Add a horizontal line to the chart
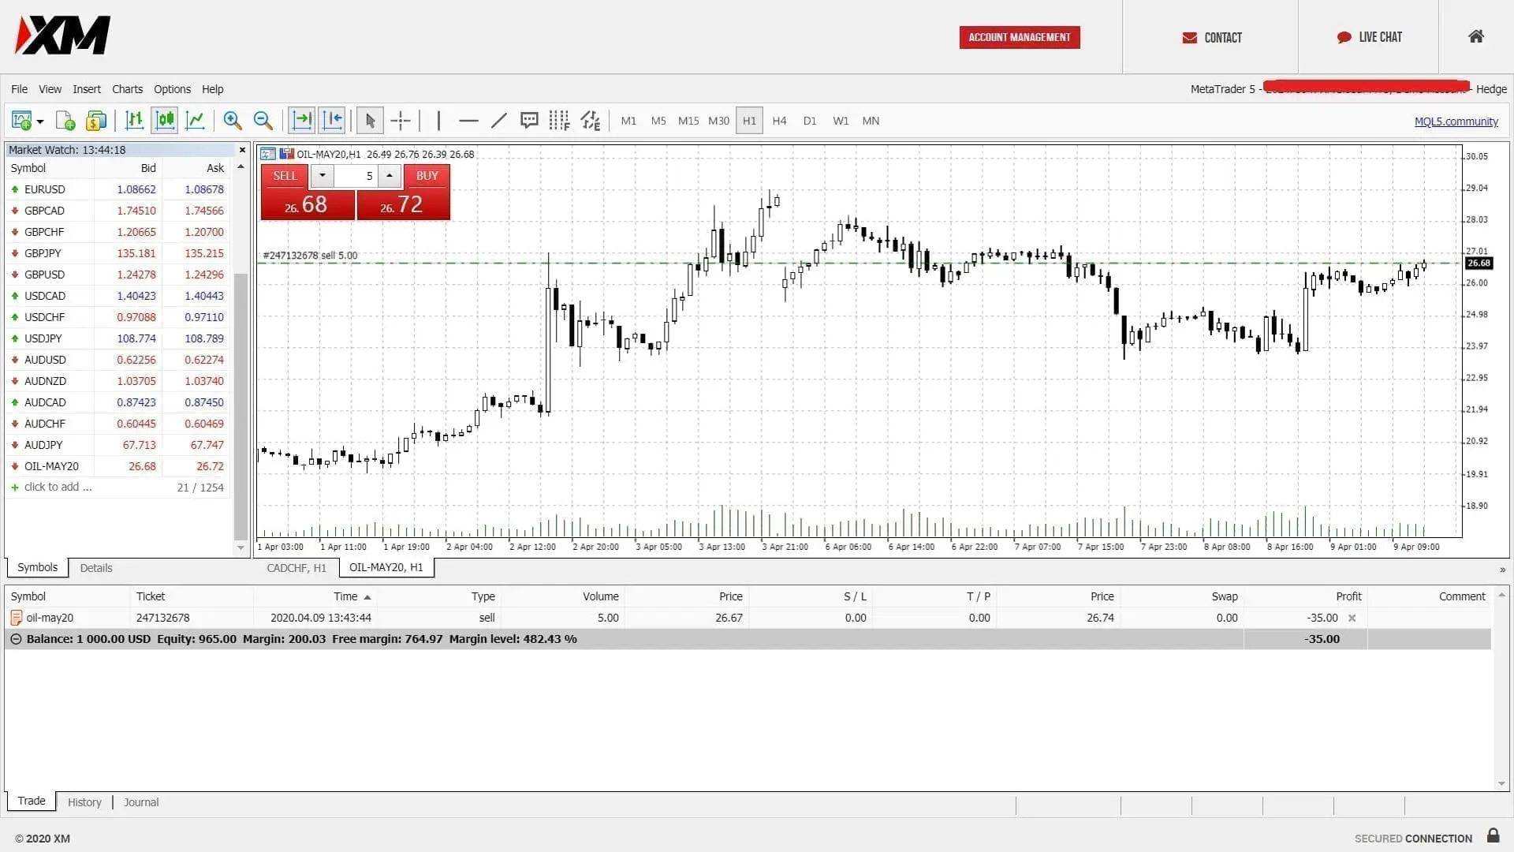This screenshot has height=852, width=1514. 468,120
